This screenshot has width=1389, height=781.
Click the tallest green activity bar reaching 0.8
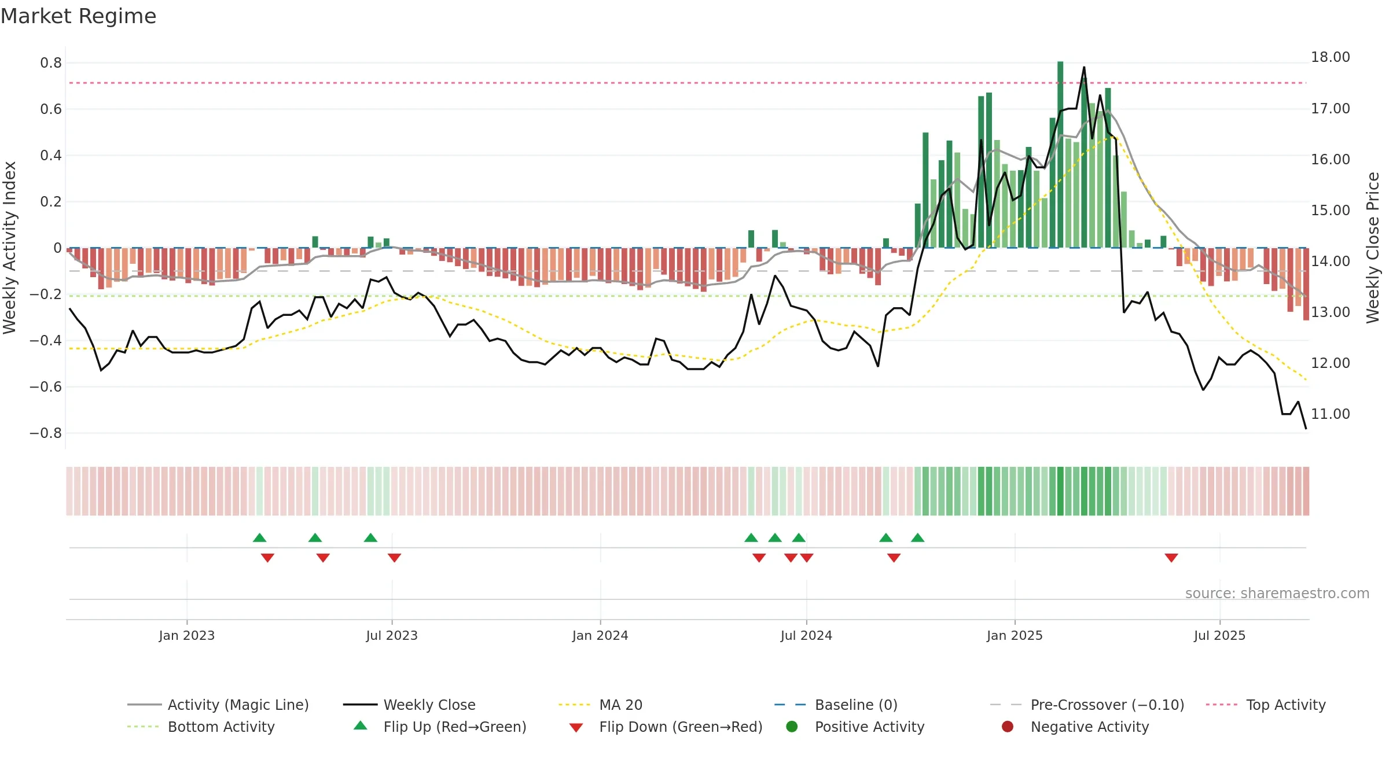[x=1060, y=154]
